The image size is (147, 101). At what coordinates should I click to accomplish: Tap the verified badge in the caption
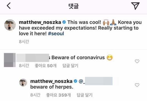(x=64, y=22)
